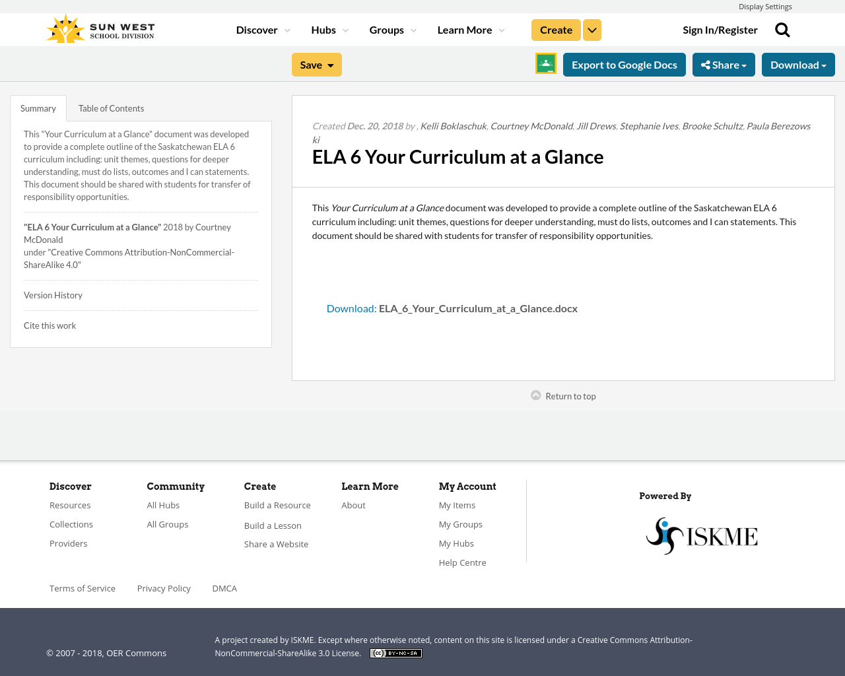Open author Courtney McDonald profile
The height and width of the screenshot is (676, 845).
click(531, 125)
